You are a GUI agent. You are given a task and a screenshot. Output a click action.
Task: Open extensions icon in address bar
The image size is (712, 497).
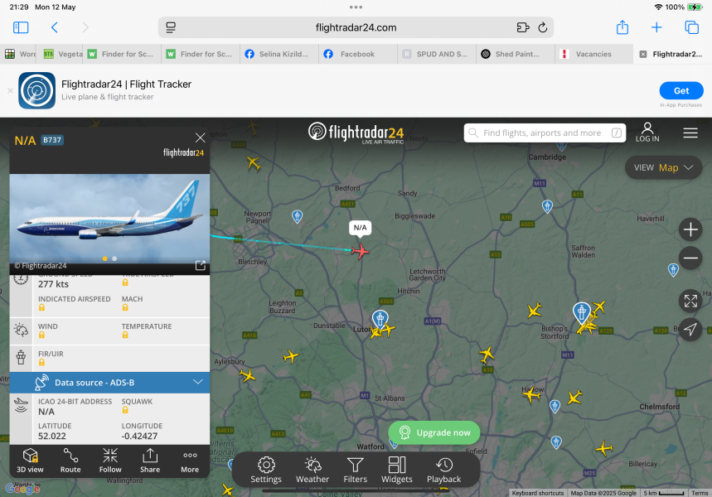click(523, 27)
